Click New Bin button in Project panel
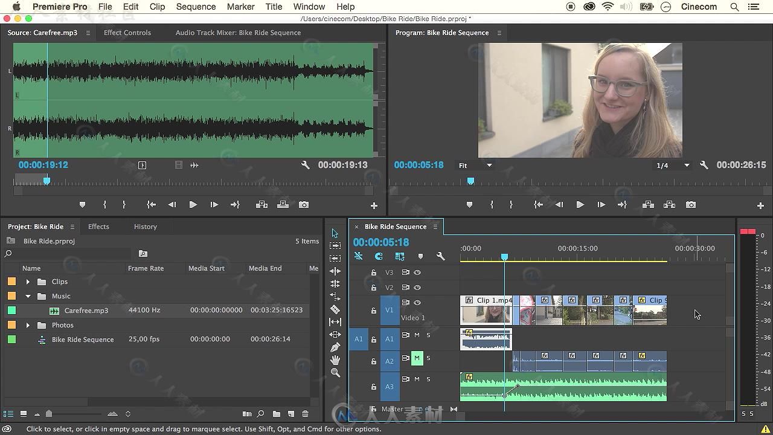Image resolution: width=773 pixels, height=435 pixels. pyautogui.click(x=276, y=414)
